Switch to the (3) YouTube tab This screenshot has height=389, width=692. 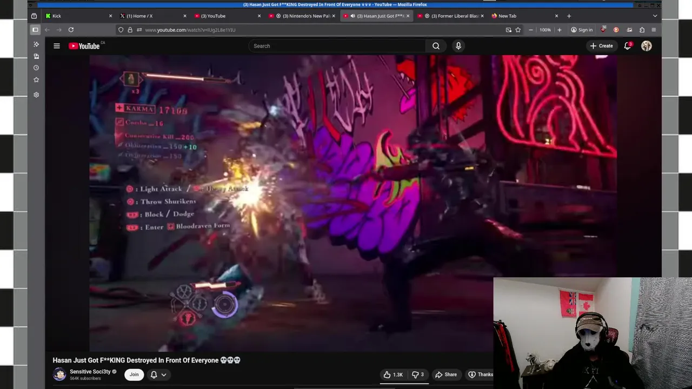[x=227, y=16]
